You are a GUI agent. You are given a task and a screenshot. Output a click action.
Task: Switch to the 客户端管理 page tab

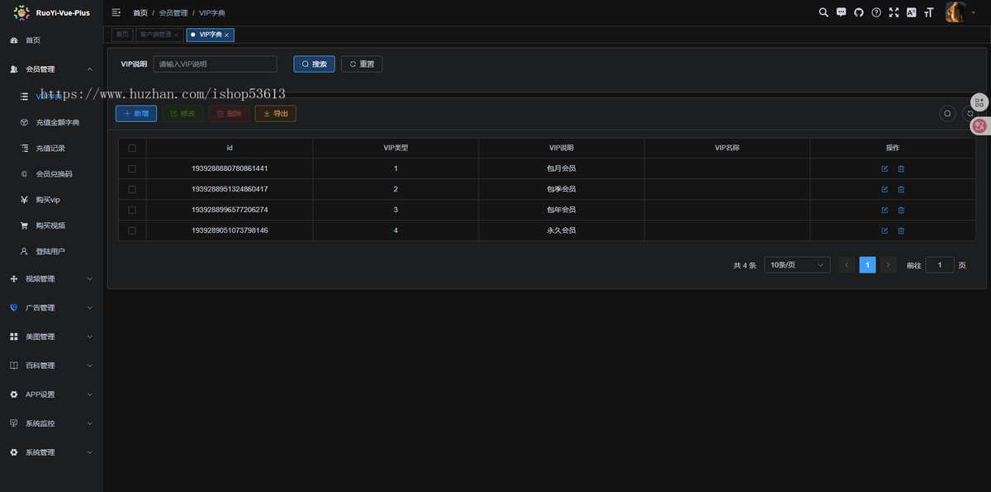tap(159, 35)
